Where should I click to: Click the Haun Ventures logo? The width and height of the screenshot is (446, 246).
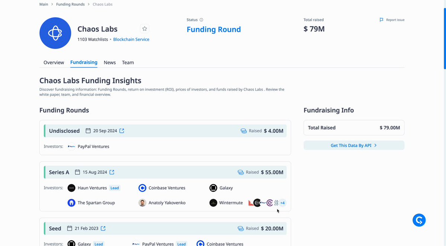coord(71,188)
